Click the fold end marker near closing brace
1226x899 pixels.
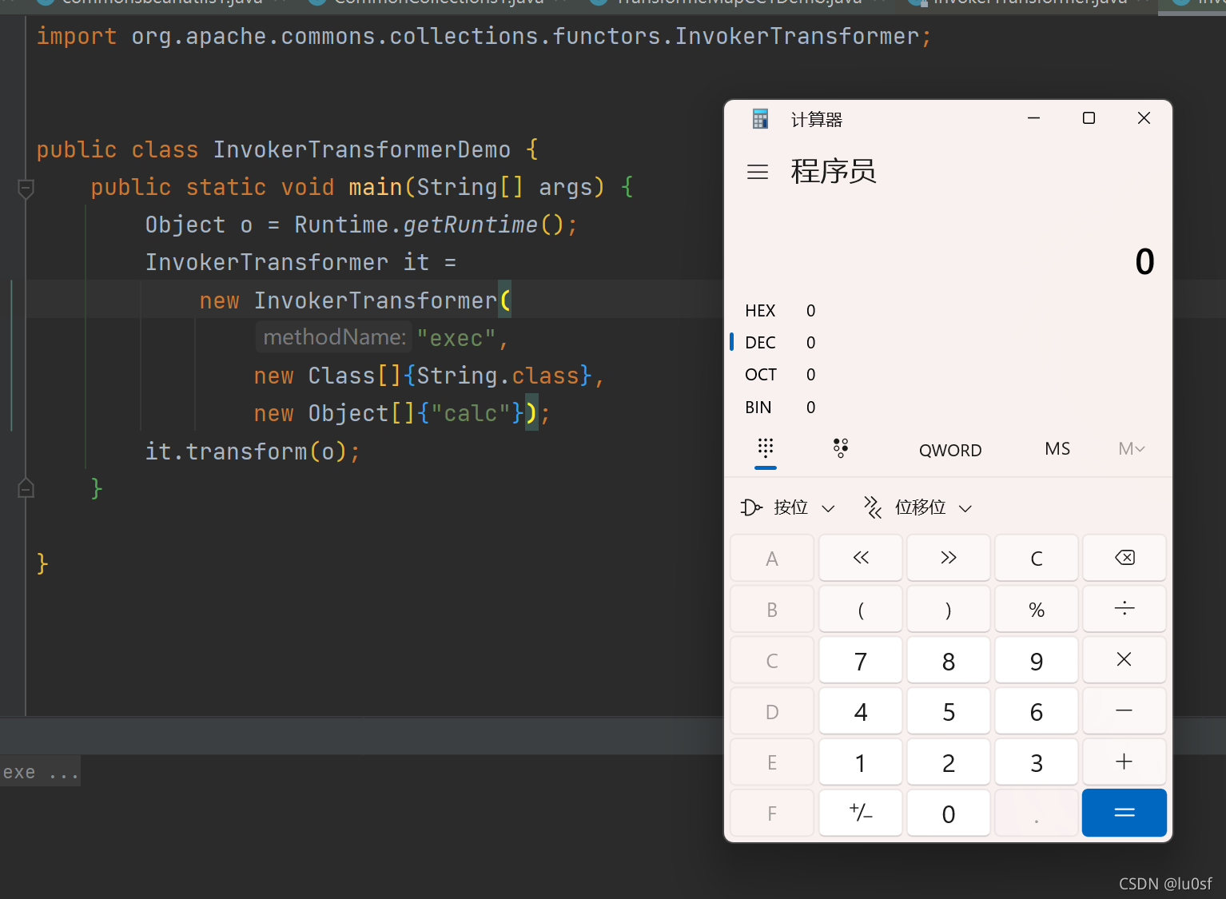26,487
